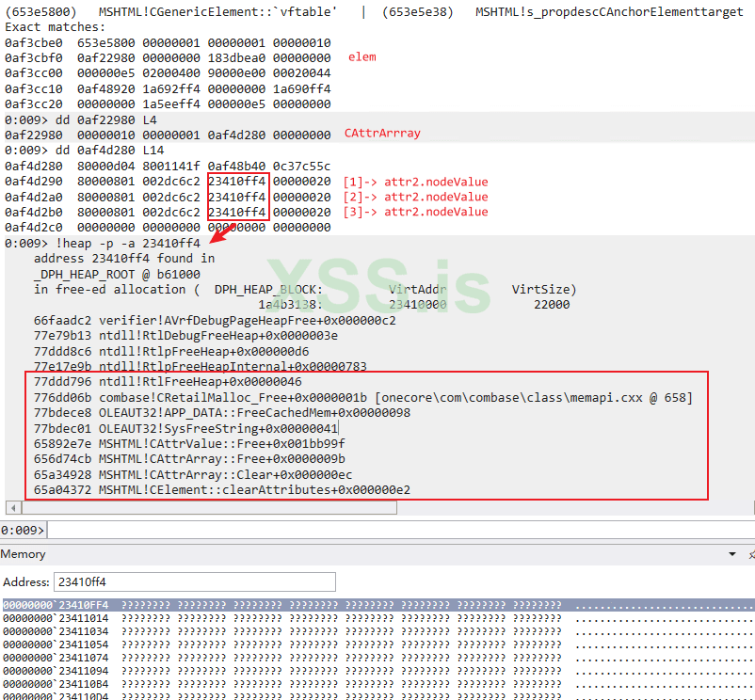Click verifier!AVrfDebugPageHeapFree stack frame
The width and height of the screenshot is (755, 700).
pyautogui.click(x=215, y=321)
